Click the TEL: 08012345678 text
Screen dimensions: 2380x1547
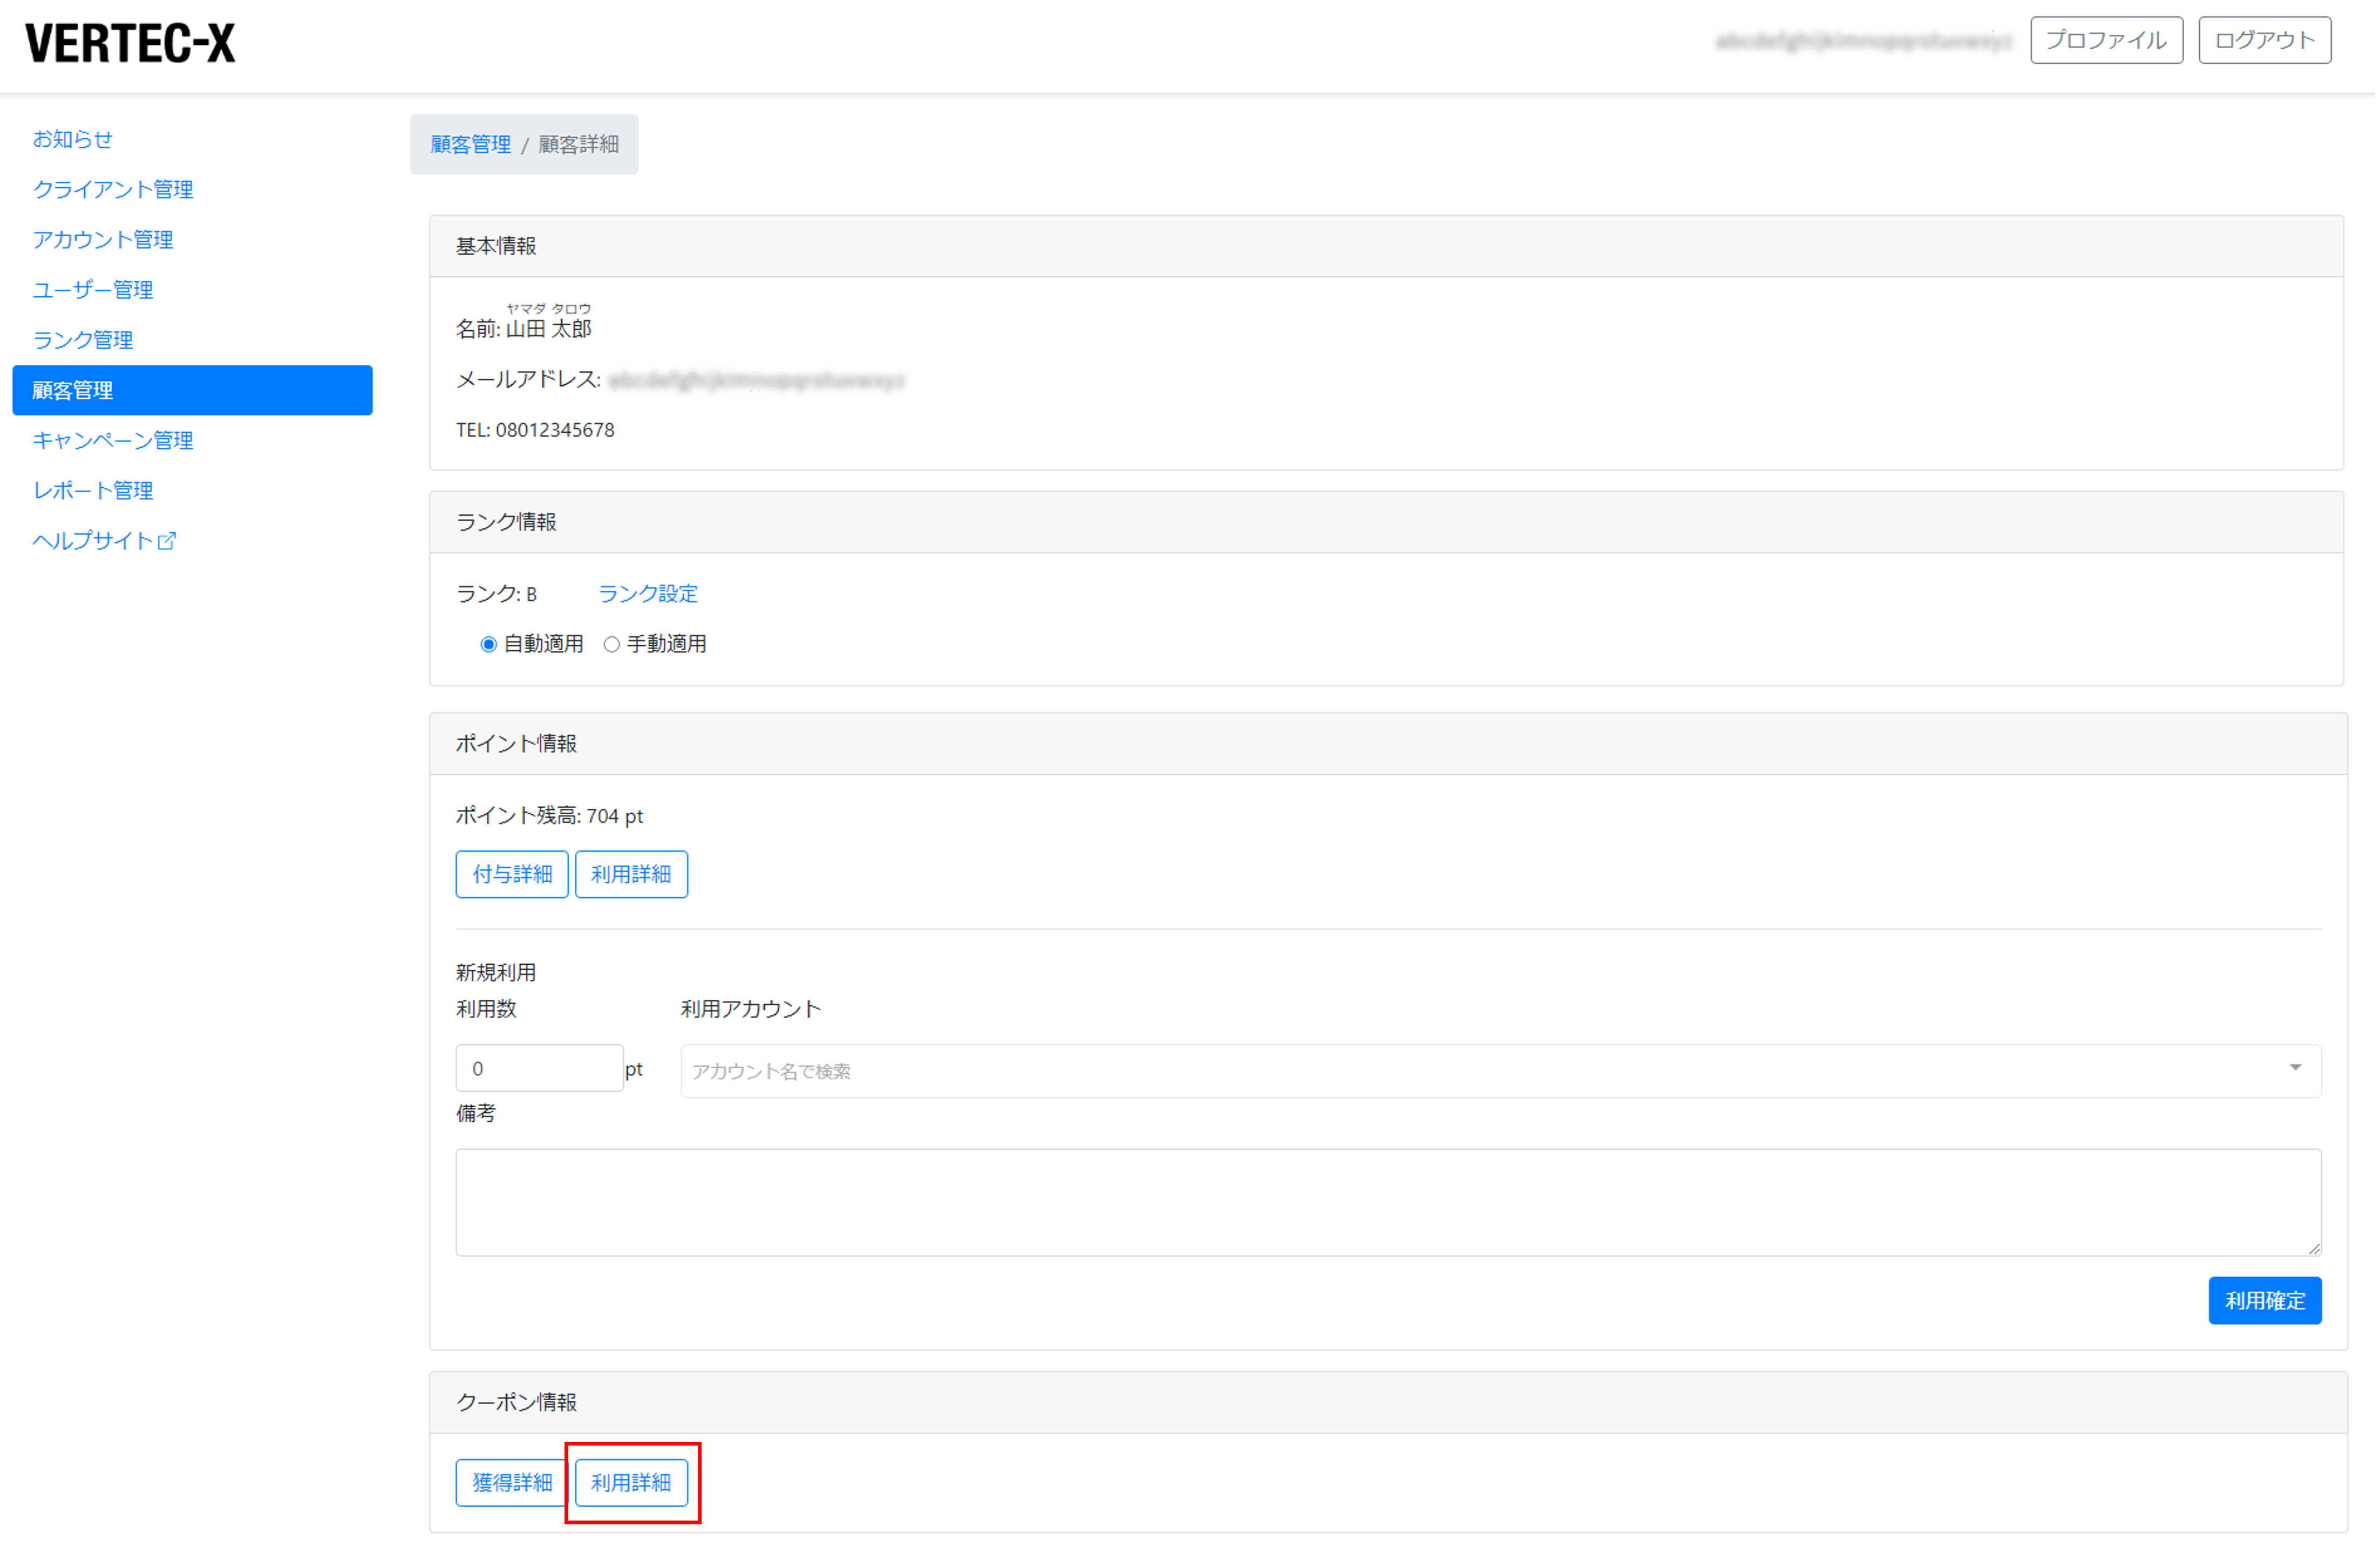pos(536,431)
